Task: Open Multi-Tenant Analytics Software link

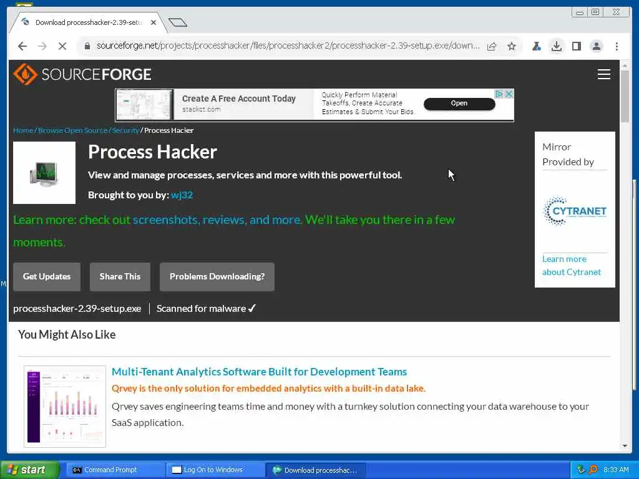Action: point(259,372)
